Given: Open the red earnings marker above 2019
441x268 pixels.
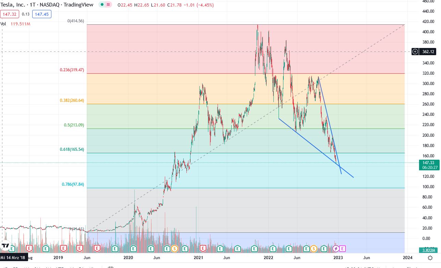Looking at the screenshot, I should point(63,248).
